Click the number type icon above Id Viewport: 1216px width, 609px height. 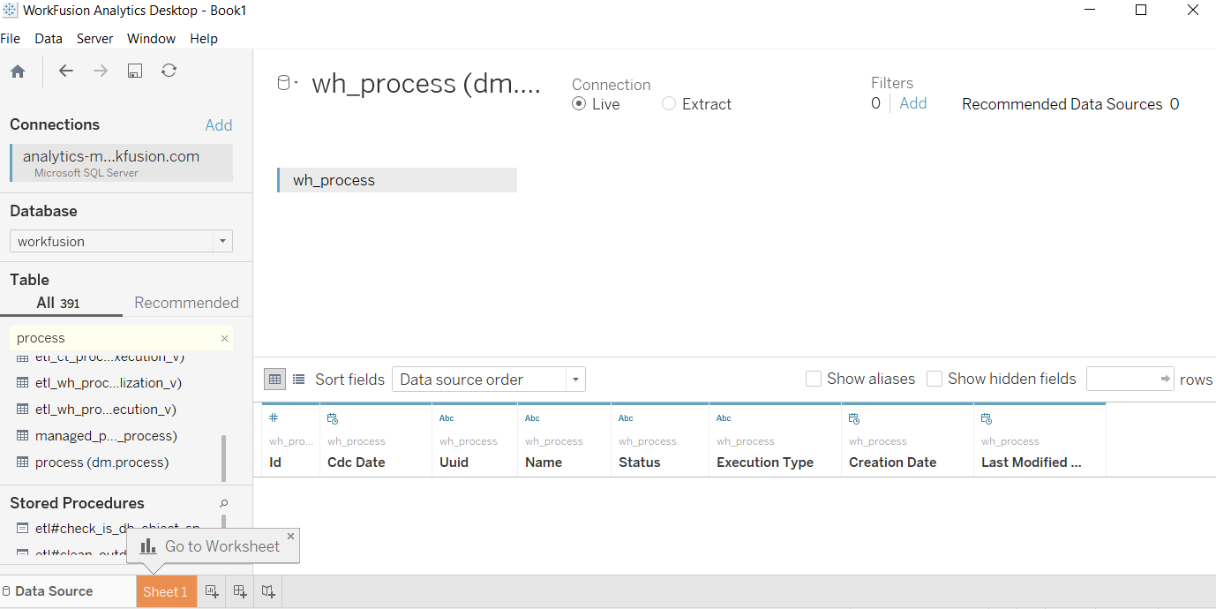[x=274, y=417]
